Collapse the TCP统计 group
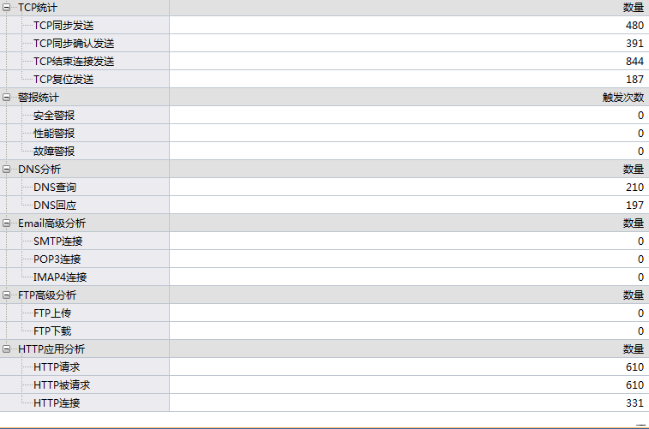Viewport: 649px width, 429px height. point(6,7)
